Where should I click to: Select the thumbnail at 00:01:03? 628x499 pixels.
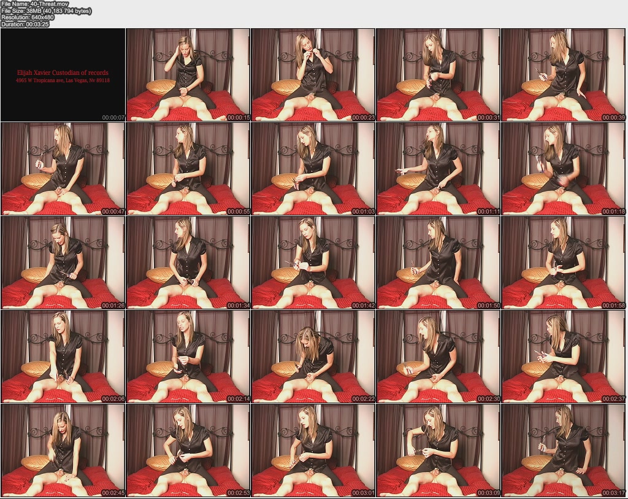coord(313,169)
